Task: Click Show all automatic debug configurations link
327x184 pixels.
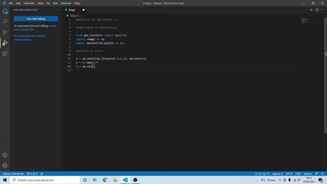Action: (x=29, y=38)
